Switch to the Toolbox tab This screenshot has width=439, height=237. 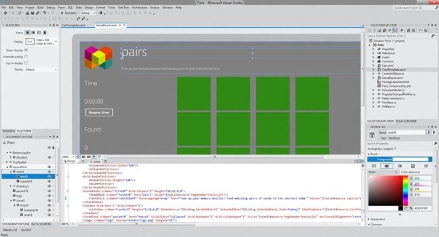(x=9, y=131)
